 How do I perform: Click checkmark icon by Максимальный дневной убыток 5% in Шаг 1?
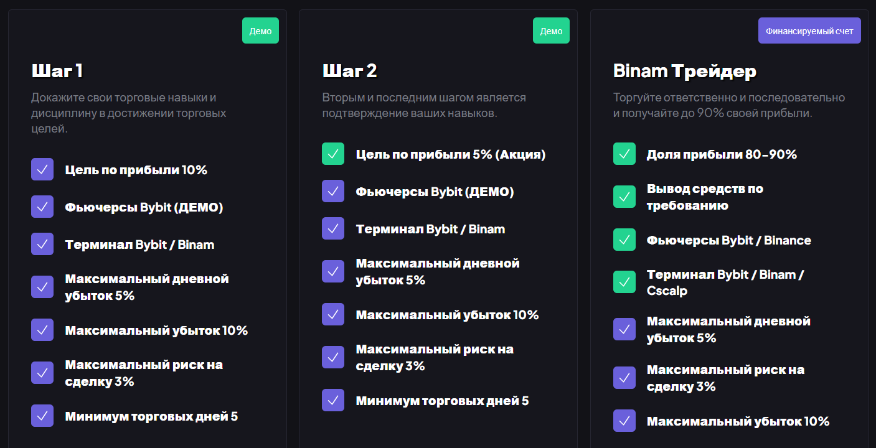(42, 287)
